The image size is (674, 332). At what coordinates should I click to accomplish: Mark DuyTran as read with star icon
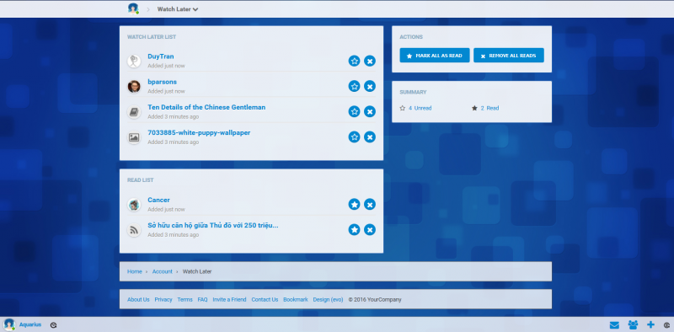point(354,61)
